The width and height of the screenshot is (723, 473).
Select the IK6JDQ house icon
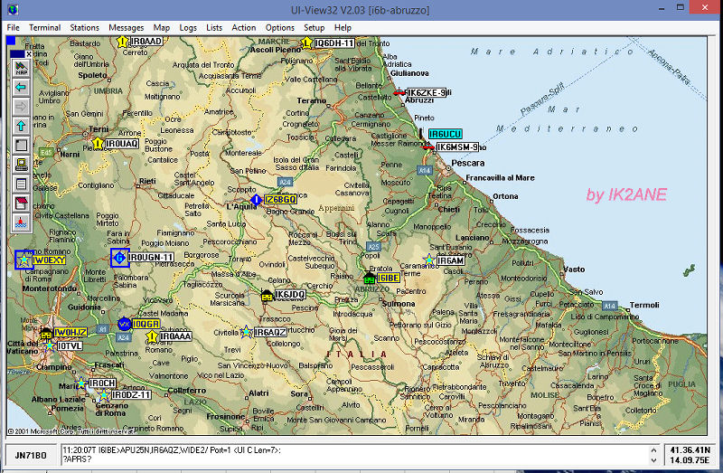click(267, 296)
